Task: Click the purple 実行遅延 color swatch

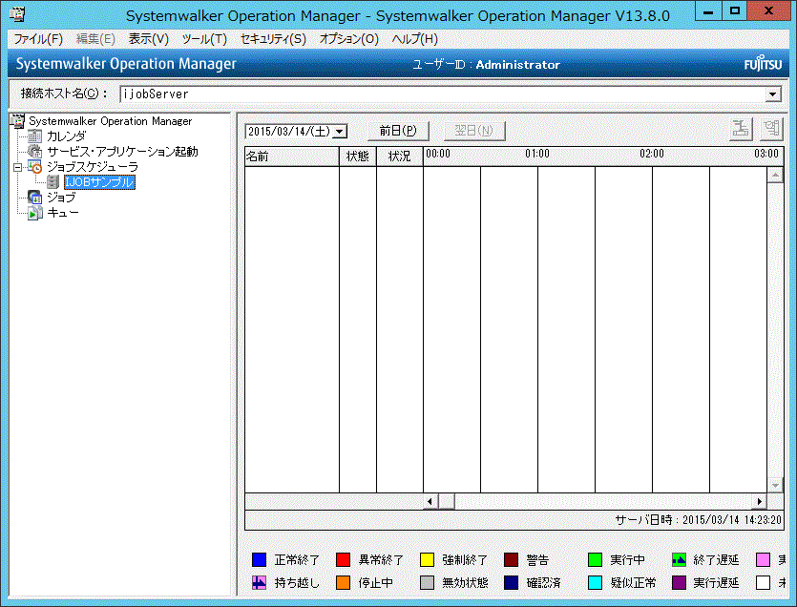Action: coord(679,582)
